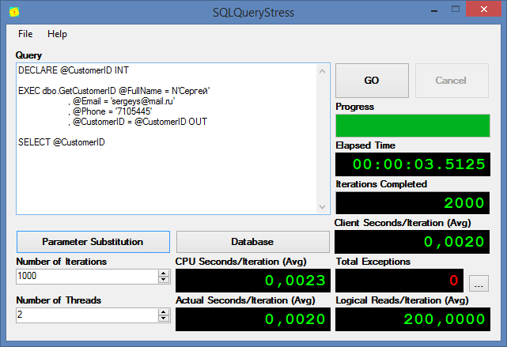This screenshot has width=507, height=347.
Task: Open the Help menu
Action: tap(57, 34)
